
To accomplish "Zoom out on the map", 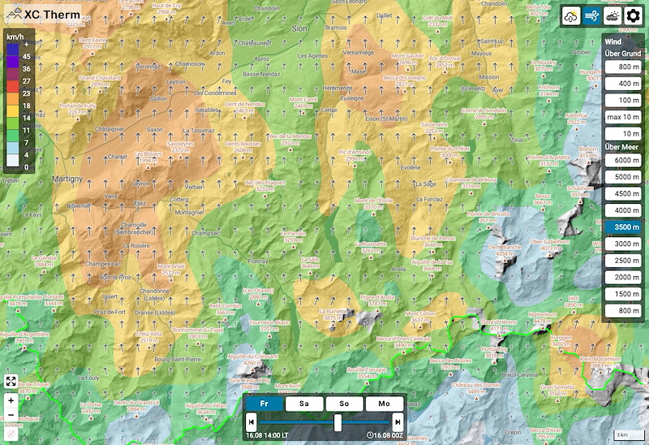I will click(x=11, y=414).
